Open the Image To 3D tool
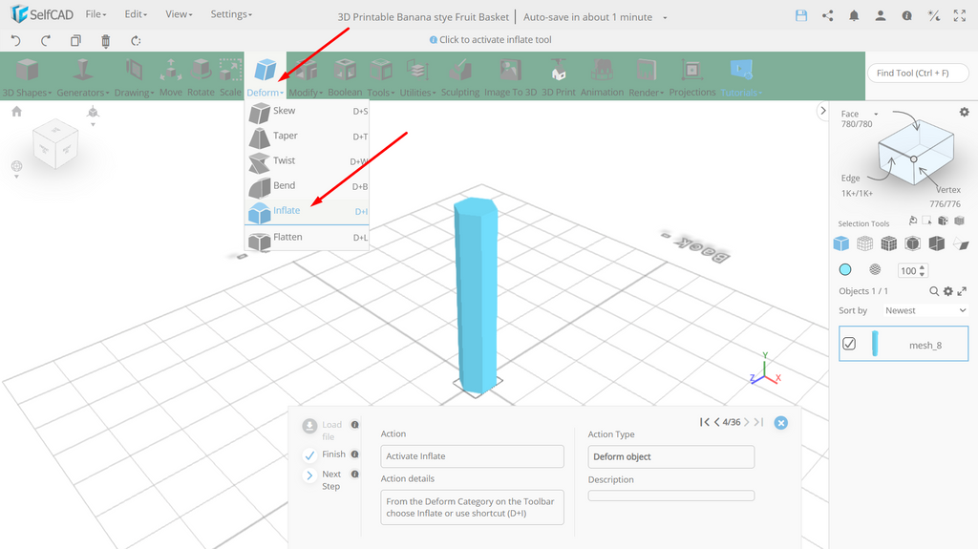Viewport: 978px width, 549px height. (510, 77)
